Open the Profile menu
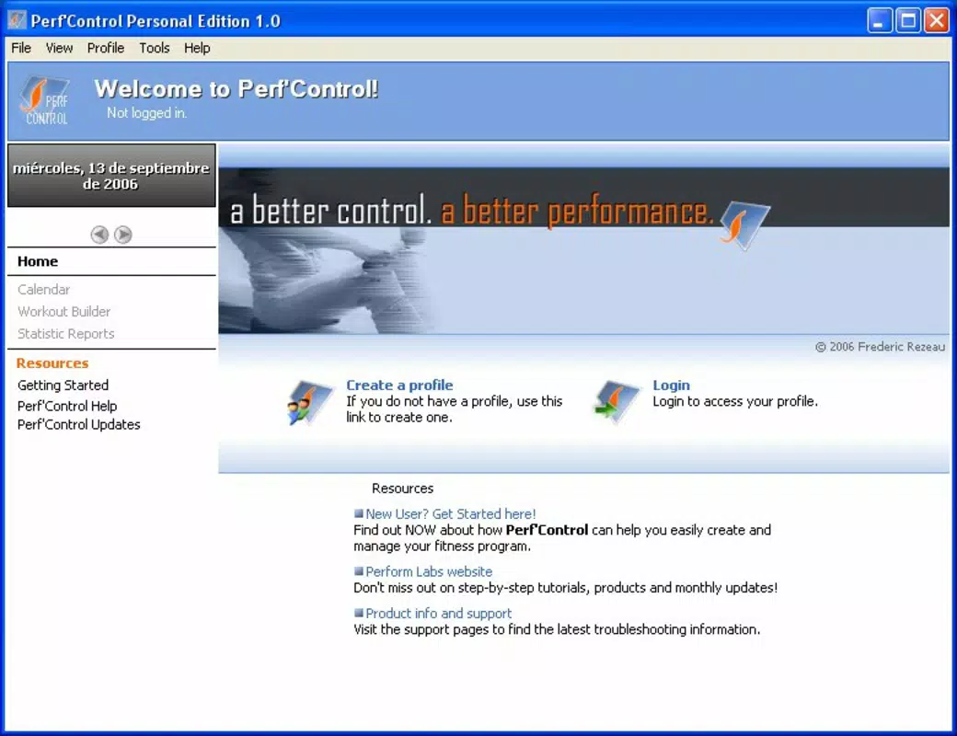The image size is (957, 736). point(106,48)
